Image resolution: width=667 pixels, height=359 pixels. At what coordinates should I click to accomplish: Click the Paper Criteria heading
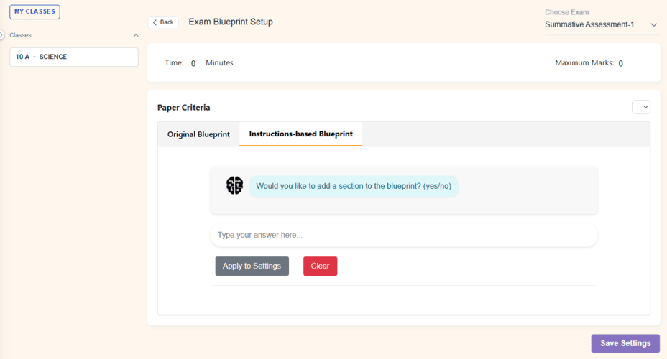coord(184,108)
